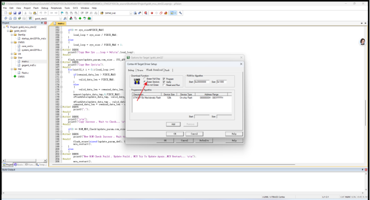Open the window layout toolbar dropdown arrow
Viewport: 370px width, 200px height.
click(175, 13)
